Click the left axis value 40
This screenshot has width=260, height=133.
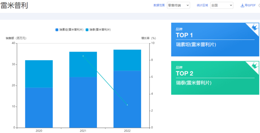coord(13,43)
